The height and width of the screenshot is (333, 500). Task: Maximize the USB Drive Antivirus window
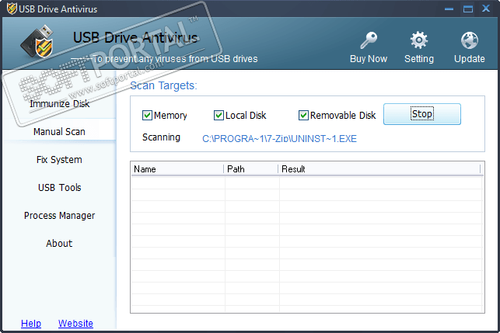(468, 9)
